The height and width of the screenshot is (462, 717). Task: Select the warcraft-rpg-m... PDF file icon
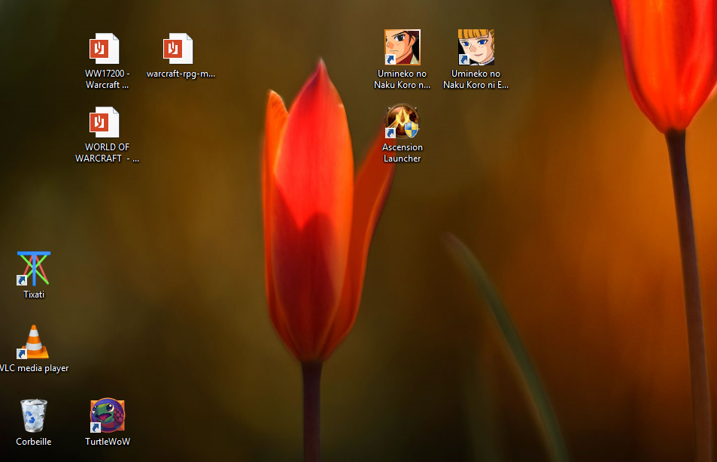[x=178, y=48]
